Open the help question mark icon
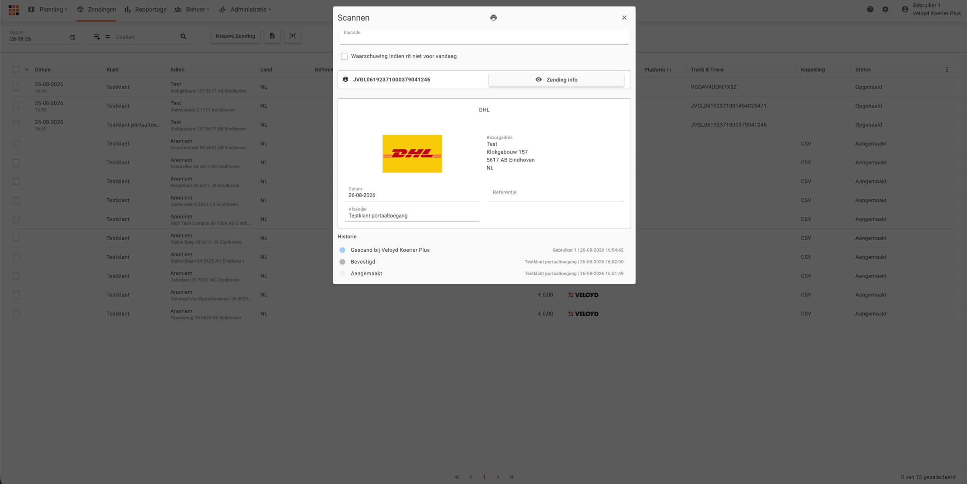 tap(870, 9)
